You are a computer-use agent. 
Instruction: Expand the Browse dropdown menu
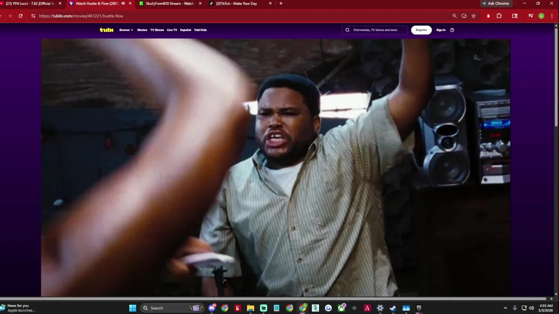pos(126,30)
